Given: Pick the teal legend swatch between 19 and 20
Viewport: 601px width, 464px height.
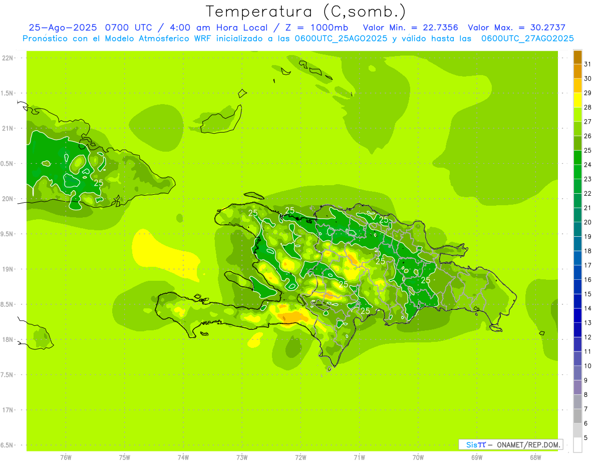Looking at the screenshot, I should [577, 229].
